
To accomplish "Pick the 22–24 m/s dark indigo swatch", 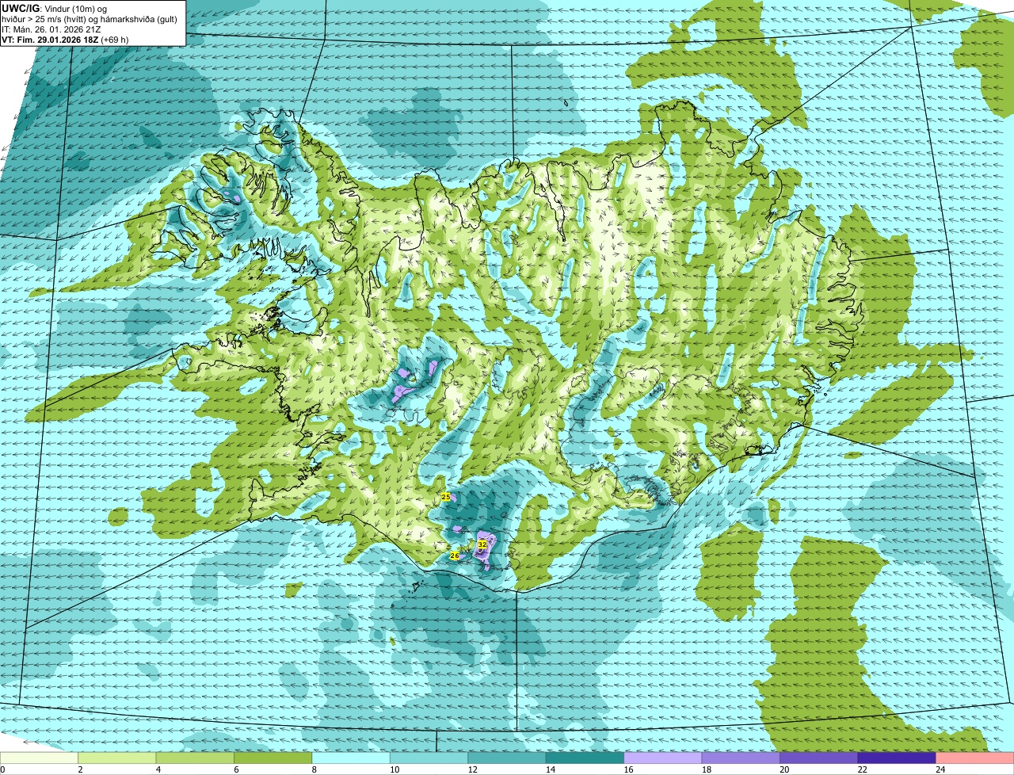I will coord(897,758).
